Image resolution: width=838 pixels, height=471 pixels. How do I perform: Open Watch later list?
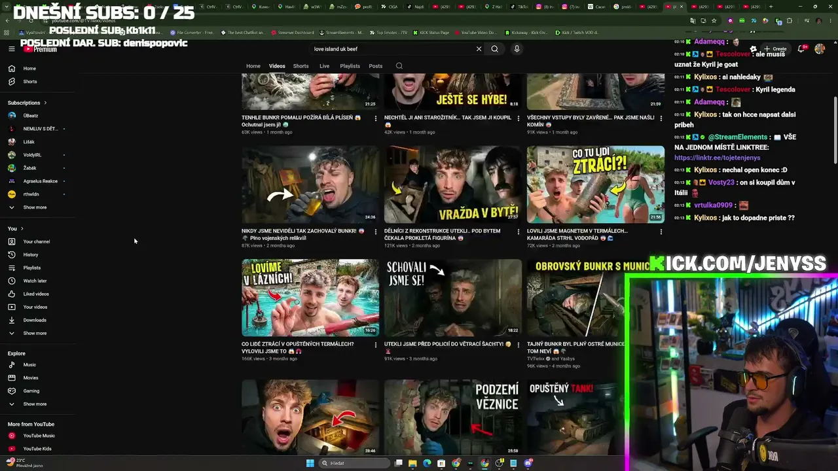click(35, 281)
